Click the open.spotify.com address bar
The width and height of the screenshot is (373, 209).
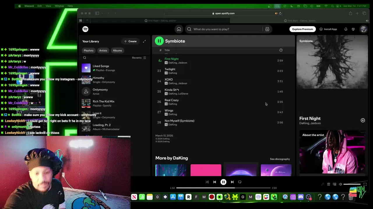pos(223,13)
